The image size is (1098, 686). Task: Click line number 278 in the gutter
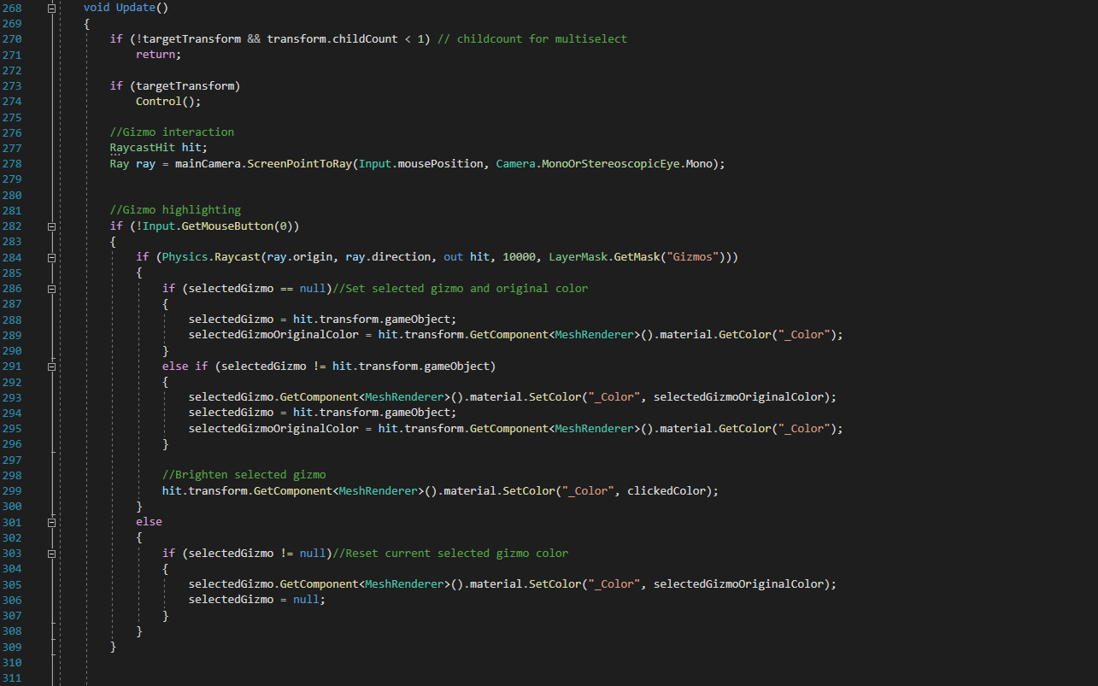(x=13, y=163)
